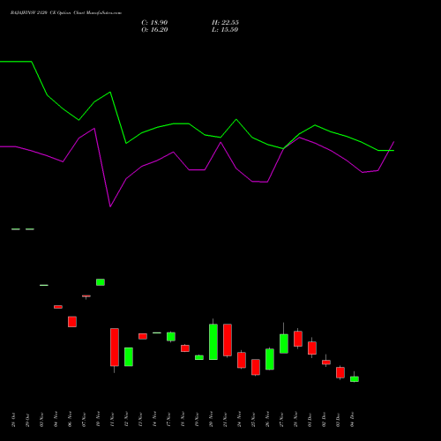
Task: Click the purple line's lowest dip point
Action: [x=110, y=206]
